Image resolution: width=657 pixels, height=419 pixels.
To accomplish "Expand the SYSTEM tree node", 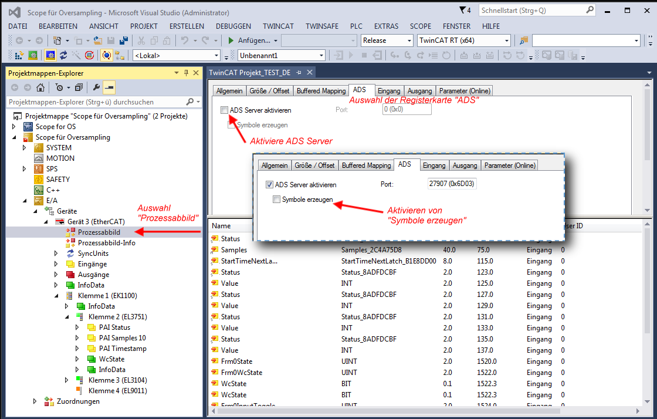I will pos(24,147).
